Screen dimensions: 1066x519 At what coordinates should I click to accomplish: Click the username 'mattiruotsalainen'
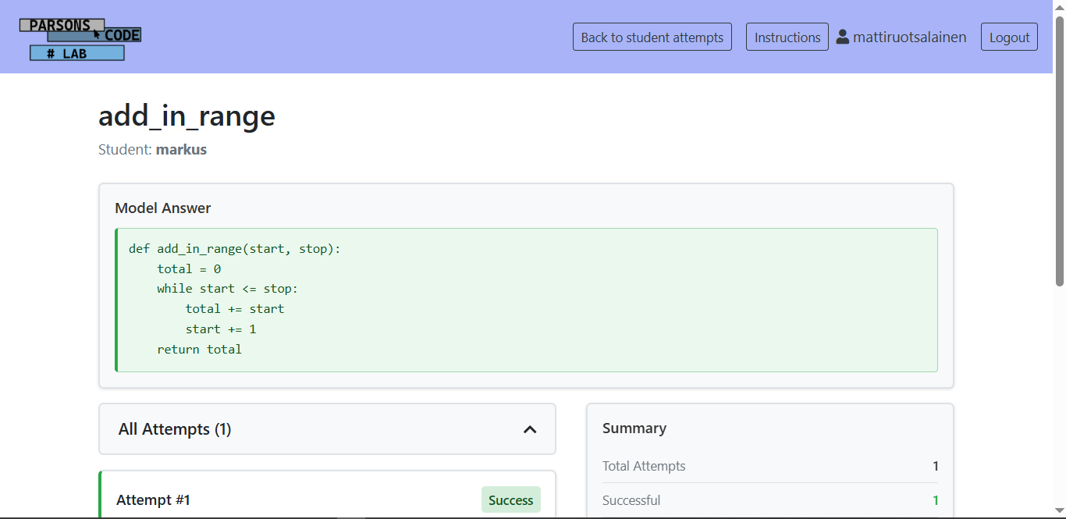point(909,35)
